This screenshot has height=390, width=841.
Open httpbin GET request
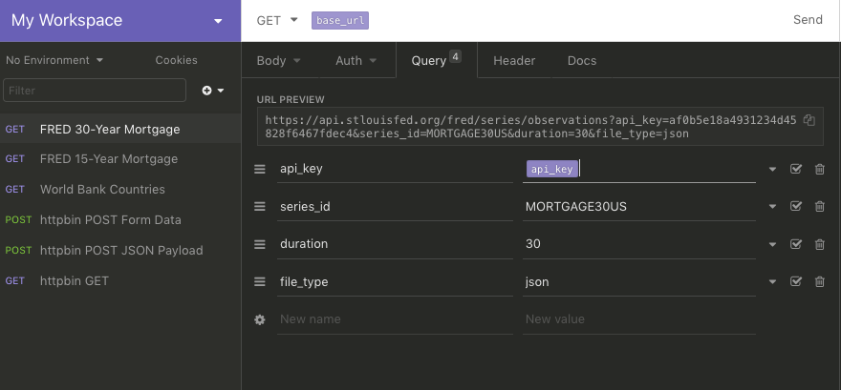(x=120, y=281)
